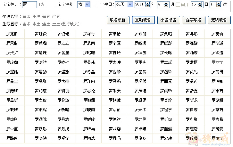Select the name 罗之灵
233x147 pixels.
pyautogui.click(x=140, y=119)
